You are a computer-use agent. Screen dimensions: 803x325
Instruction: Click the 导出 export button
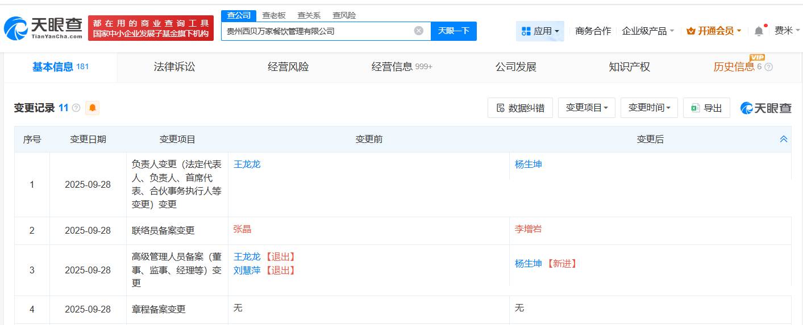pos(706,108)
